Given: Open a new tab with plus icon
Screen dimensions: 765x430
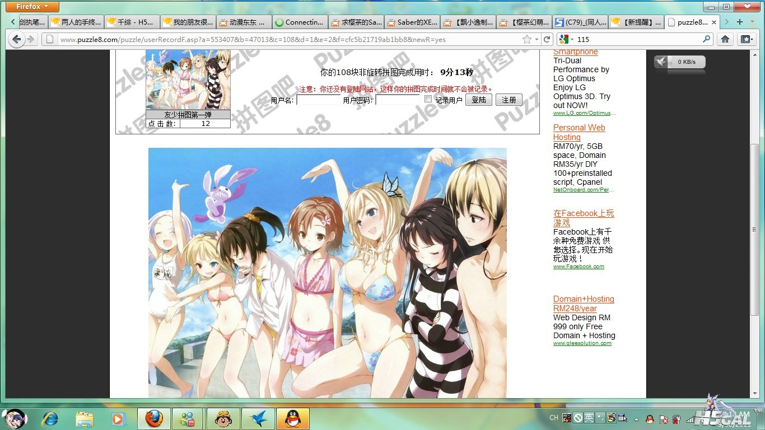Looking at the screenshot, I should (740, 22).
